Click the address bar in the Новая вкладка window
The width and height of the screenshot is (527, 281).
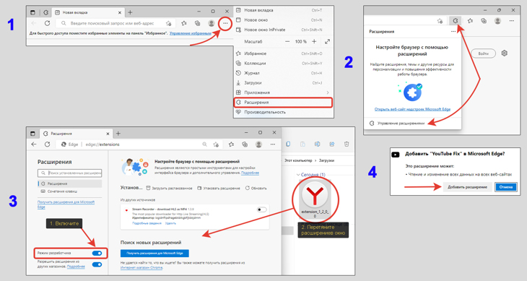coord(116,23)
